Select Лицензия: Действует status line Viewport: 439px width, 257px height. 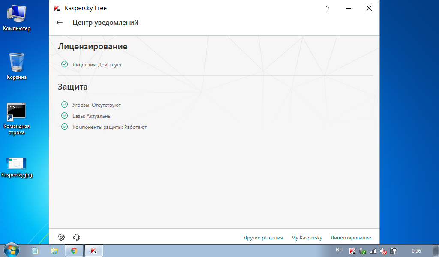click(97, 65)
